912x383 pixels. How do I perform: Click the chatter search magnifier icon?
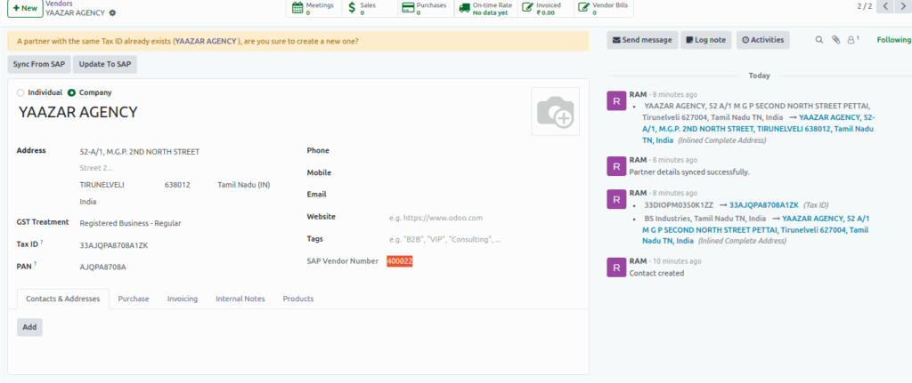(x=819, y=40)
